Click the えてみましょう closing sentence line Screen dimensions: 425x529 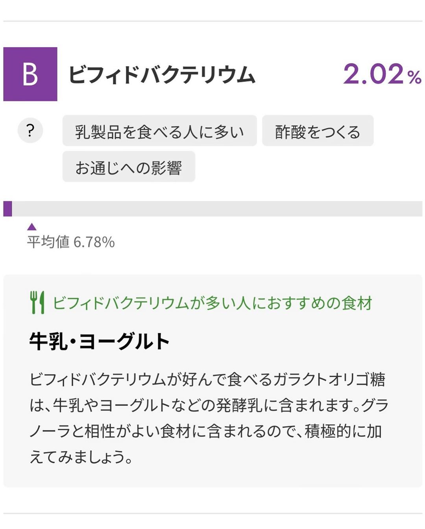point(81,457)
